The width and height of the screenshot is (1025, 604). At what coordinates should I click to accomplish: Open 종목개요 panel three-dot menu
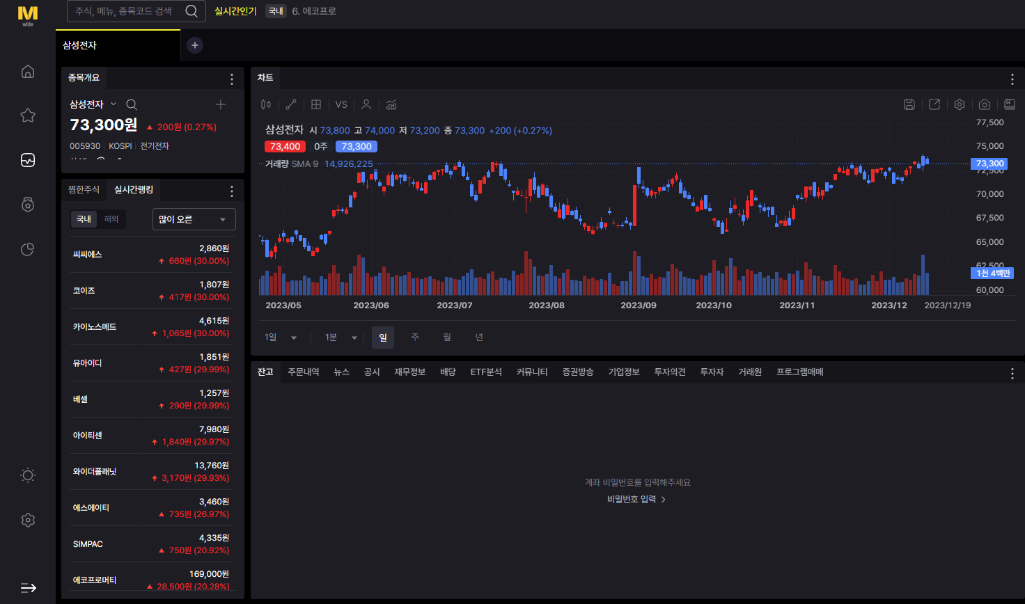(232, 79)
